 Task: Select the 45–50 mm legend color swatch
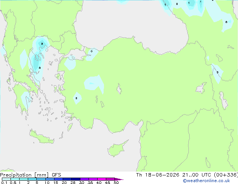(110, 179)
